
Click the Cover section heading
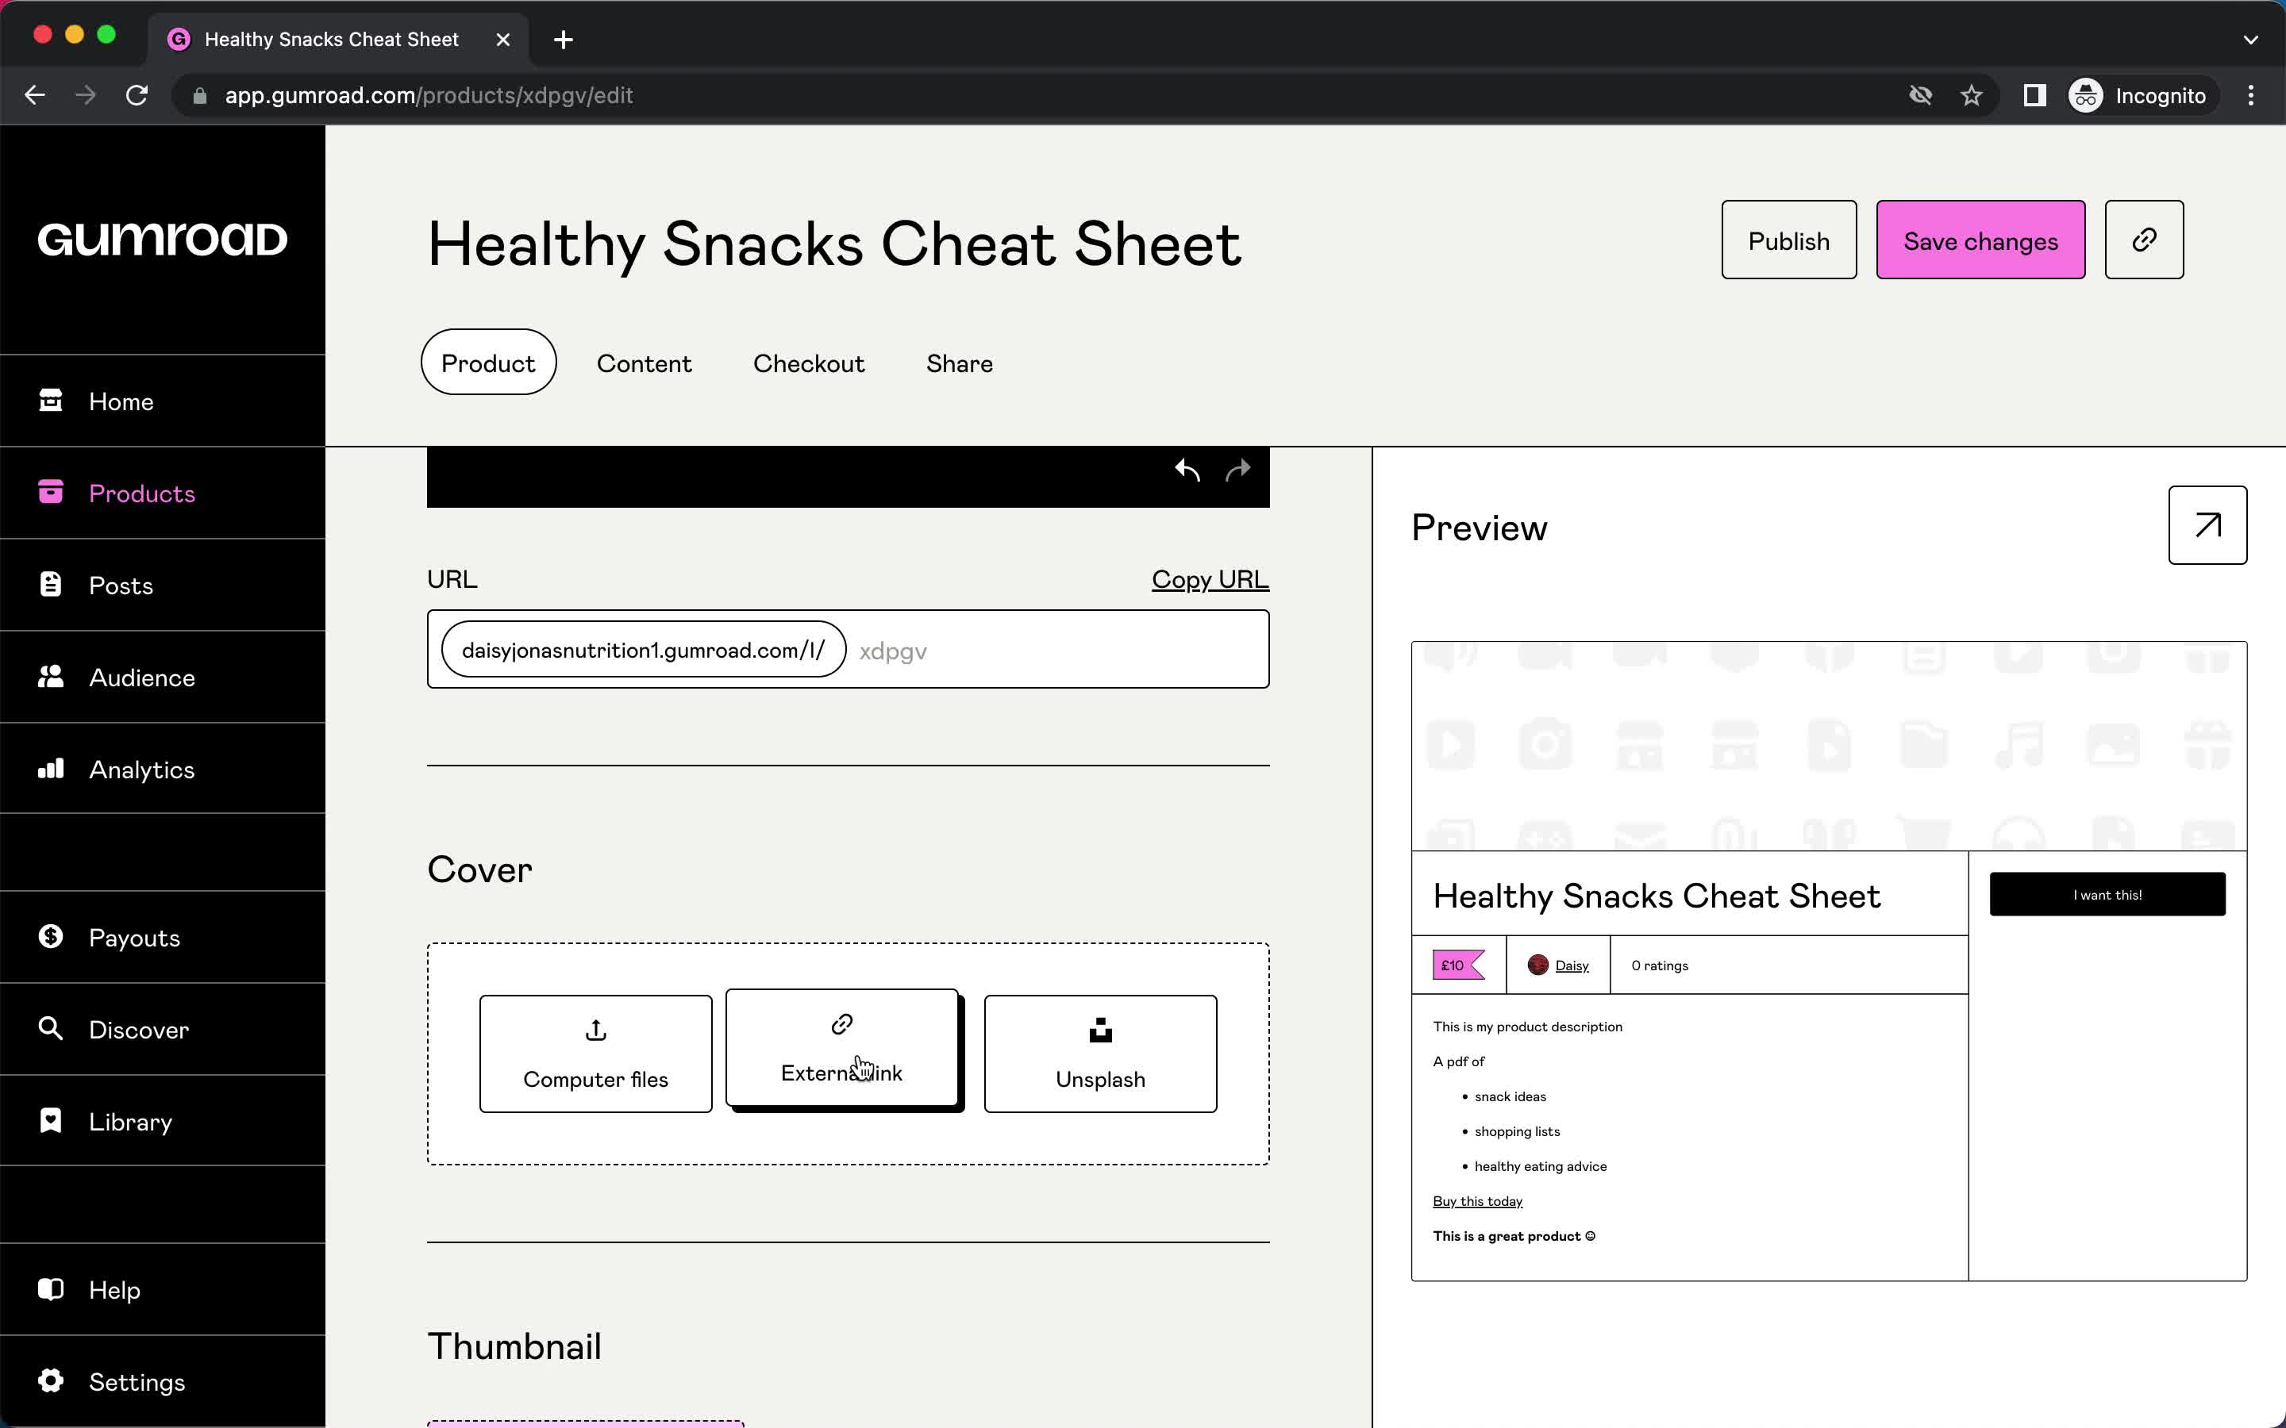[480, 869]
